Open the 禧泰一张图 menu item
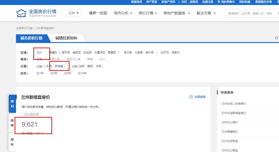Screen dimensions: 279x152 click(98, 13)
